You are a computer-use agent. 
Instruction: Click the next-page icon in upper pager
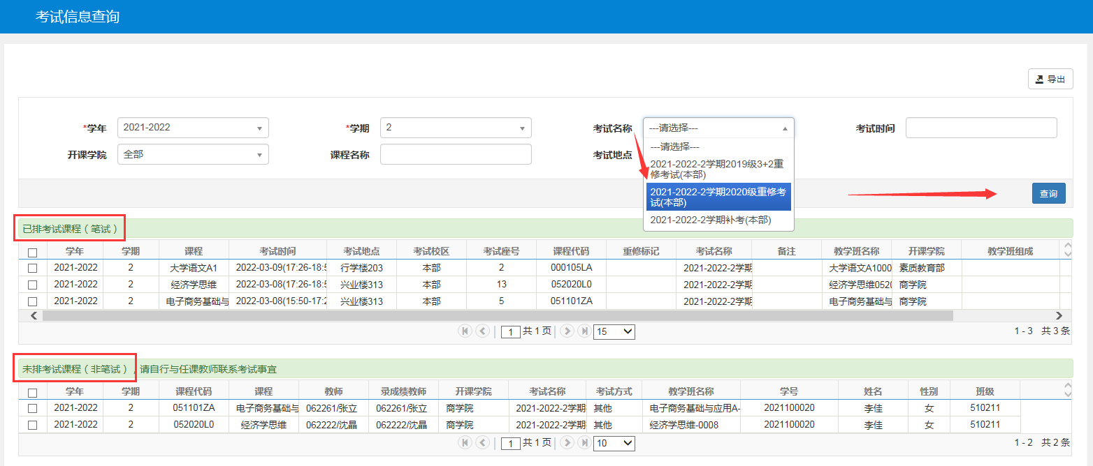567,331
